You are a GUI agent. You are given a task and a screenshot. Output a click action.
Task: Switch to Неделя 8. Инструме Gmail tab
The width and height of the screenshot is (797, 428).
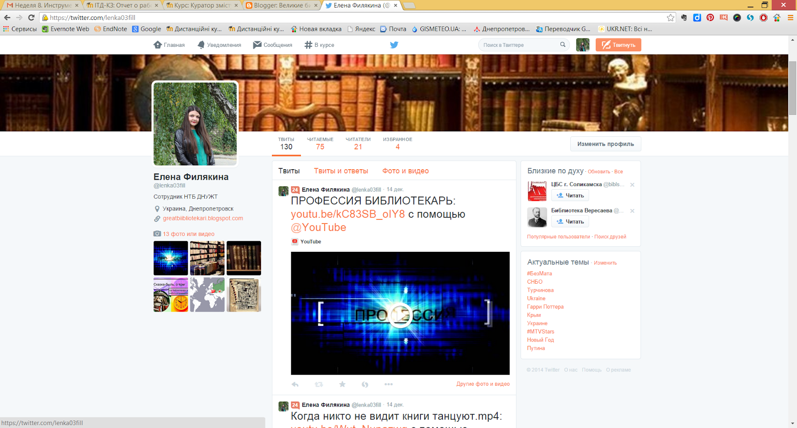click(42, 5)
